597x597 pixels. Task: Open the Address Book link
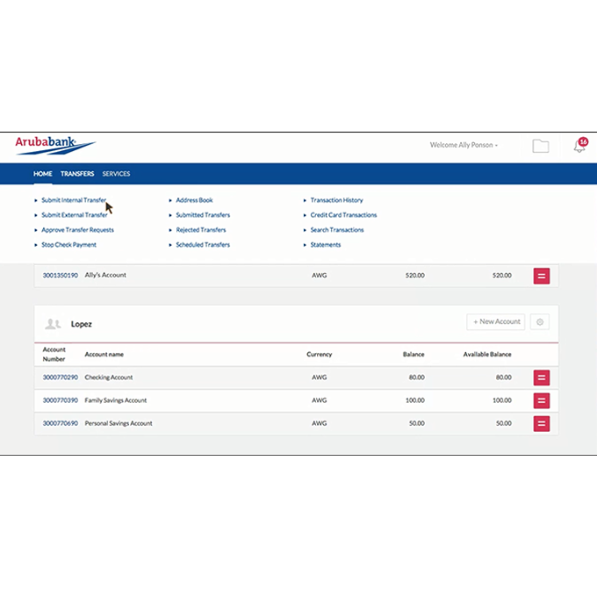(194, 200)
